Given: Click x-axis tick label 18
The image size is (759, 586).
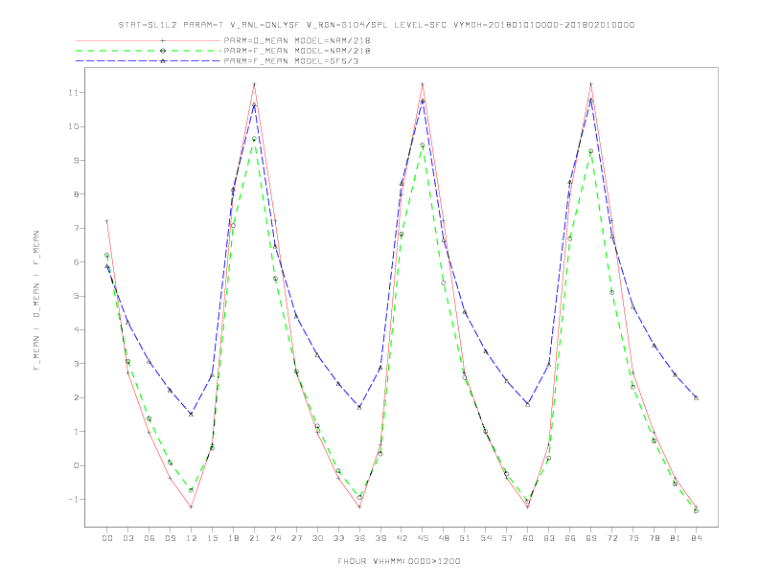Looking at the screenshot, I should pyautogui.click(x=233, y=538).
